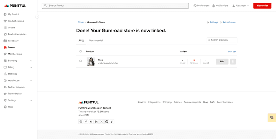Open Product templates in the sidebar
276x139 pixels.
17,34
